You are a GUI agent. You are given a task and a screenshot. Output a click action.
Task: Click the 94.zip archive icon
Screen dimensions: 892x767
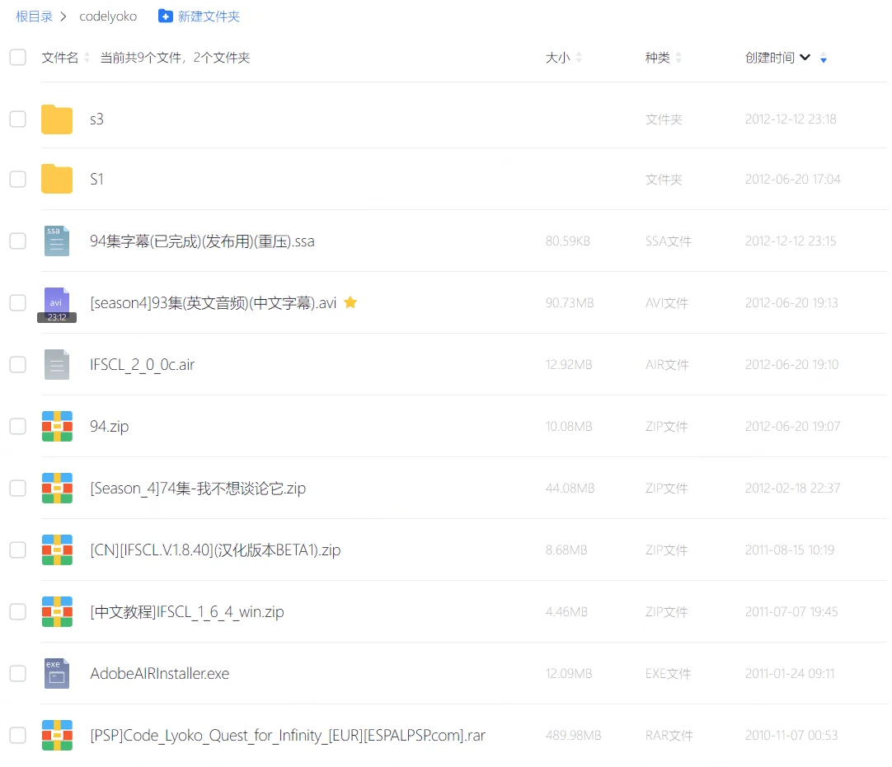coord(57,426)
